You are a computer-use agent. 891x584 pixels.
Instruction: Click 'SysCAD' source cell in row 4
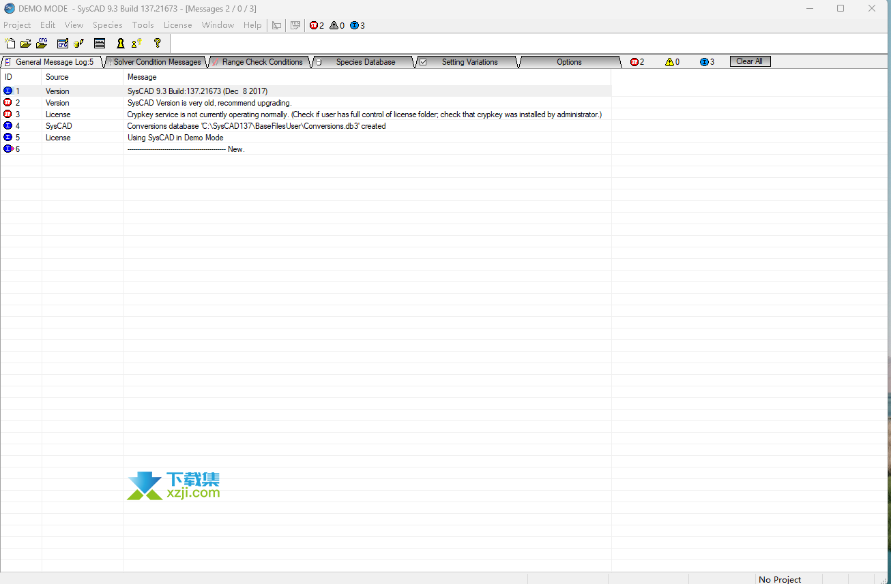(59, 126)
